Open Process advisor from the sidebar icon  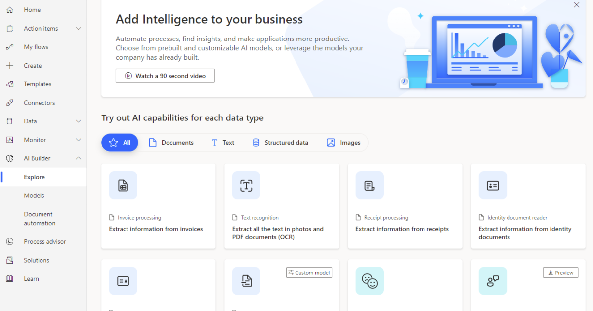coord(9,242)
